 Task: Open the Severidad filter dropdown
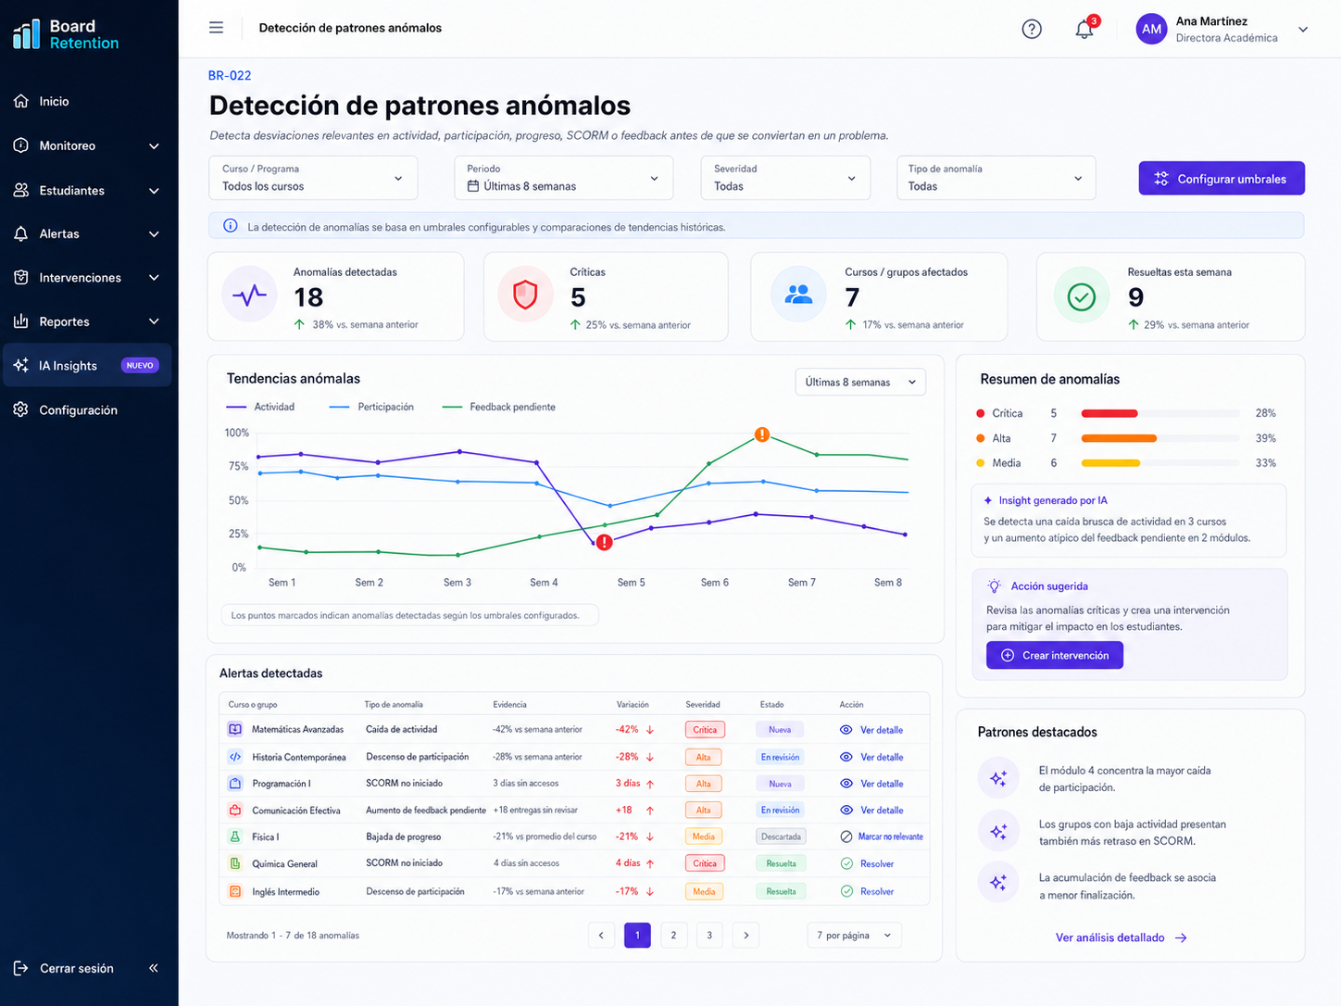[785, 178]
